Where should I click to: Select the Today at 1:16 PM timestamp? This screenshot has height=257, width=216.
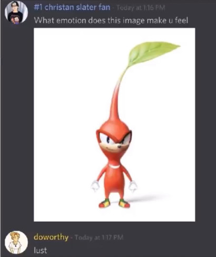click(x=141, y=8)
